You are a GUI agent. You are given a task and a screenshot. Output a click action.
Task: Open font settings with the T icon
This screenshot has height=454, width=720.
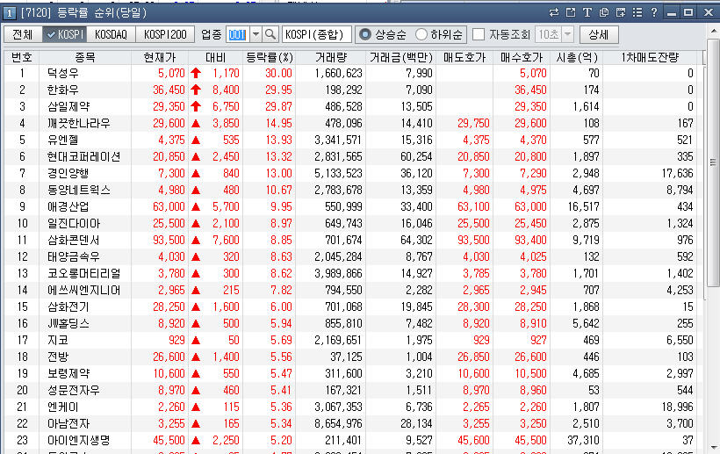pos(587,12)
